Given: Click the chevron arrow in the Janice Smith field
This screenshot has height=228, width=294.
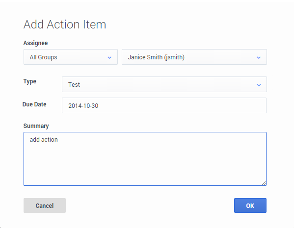Looking at the screenshot, I should [x=259, y=57].
